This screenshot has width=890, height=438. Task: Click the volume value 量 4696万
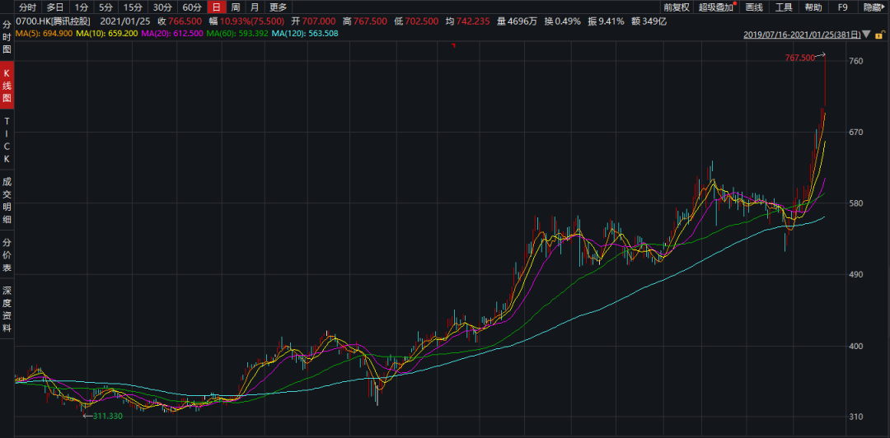coord(518,21)
